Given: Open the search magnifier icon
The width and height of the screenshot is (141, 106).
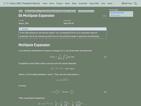Looking at the screenshot, I should click(135, 3).
